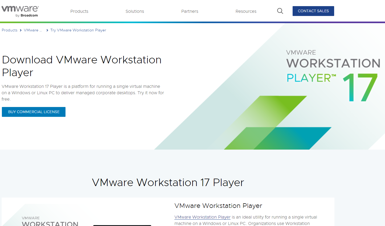Open the truncated VMware breadcrumb link
The width and height of the screenshot is (385, 226).
33,30
